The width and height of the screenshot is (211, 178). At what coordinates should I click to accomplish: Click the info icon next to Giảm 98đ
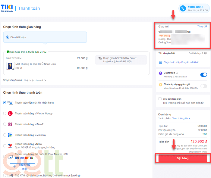pos(177,73)
